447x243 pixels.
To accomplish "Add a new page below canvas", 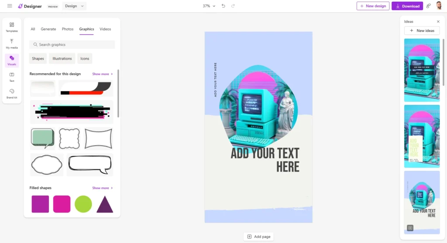I will (x=258, y=236).
